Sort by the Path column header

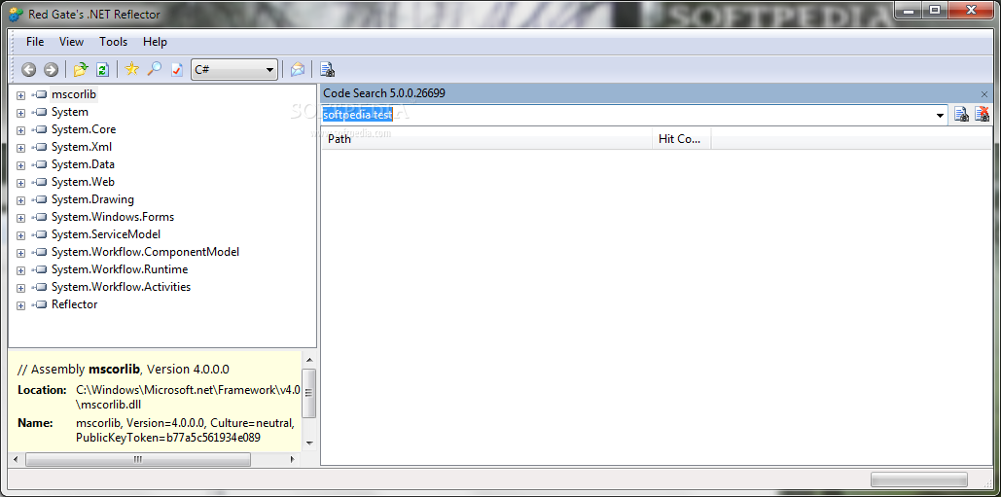pyautogui.click(x=485, y=138)
